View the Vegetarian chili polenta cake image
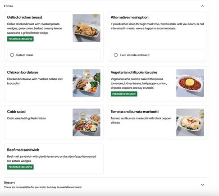219x196 pixels. (190, 83)
